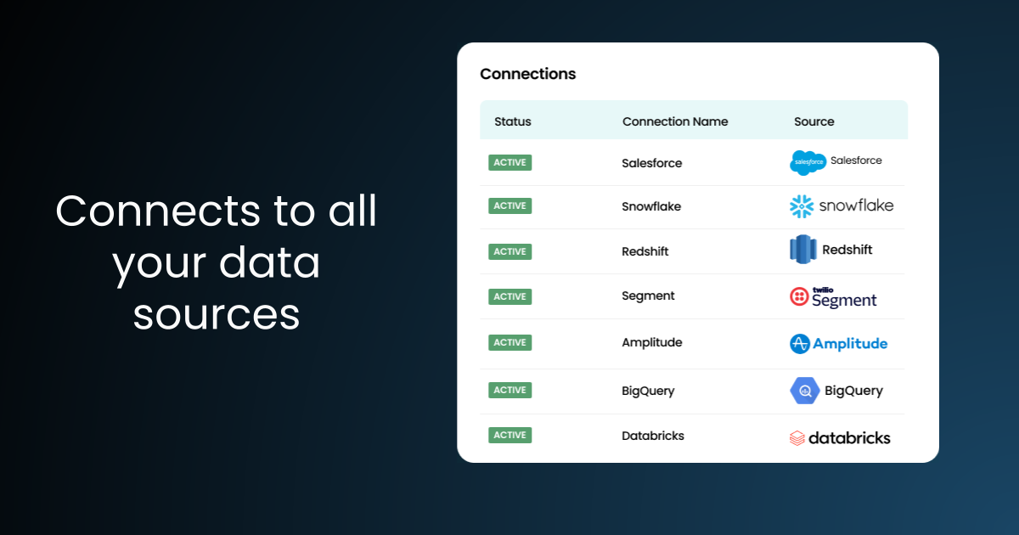Click the Twilio Segment logo icon
The width and height of the screenshot is (1019, 535).
click(x=798, y=296)
